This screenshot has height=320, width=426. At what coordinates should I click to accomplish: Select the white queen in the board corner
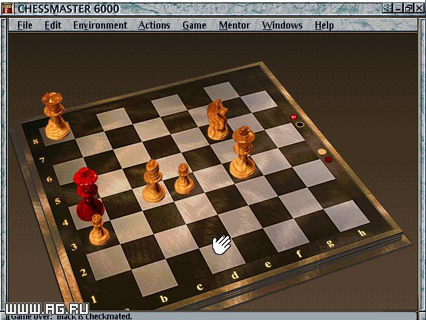pyautogui.click(x=56, y=116)
